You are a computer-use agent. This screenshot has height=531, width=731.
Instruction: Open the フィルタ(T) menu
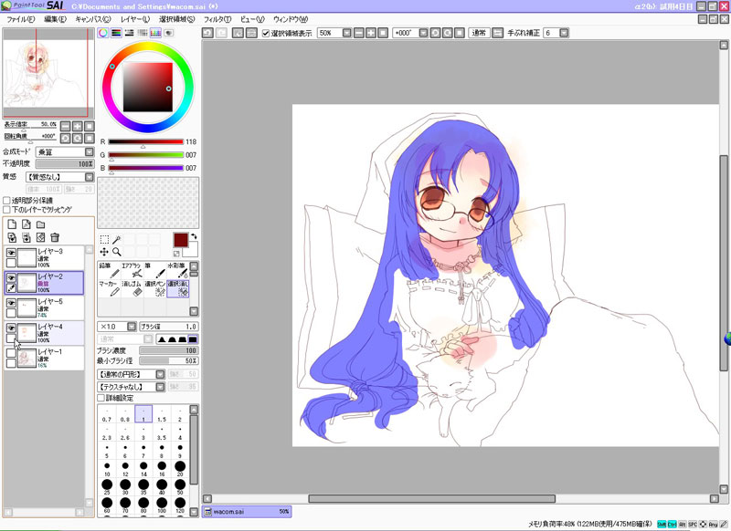(x=217, y=19)
